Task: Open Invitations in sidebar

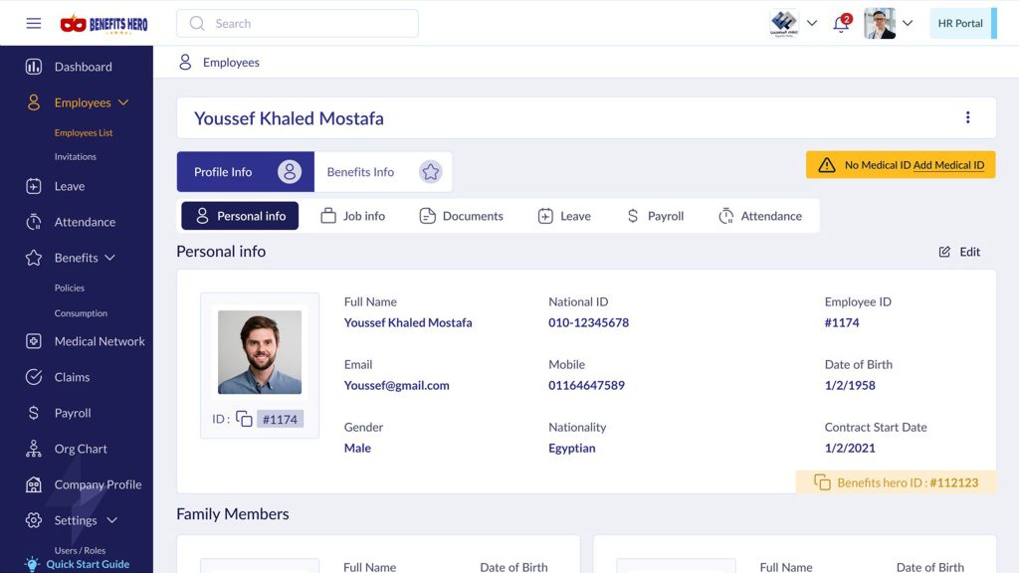Action: [x=76, y=156]
